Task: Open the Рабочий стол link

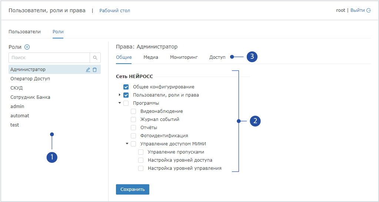Action: point(114,11)
